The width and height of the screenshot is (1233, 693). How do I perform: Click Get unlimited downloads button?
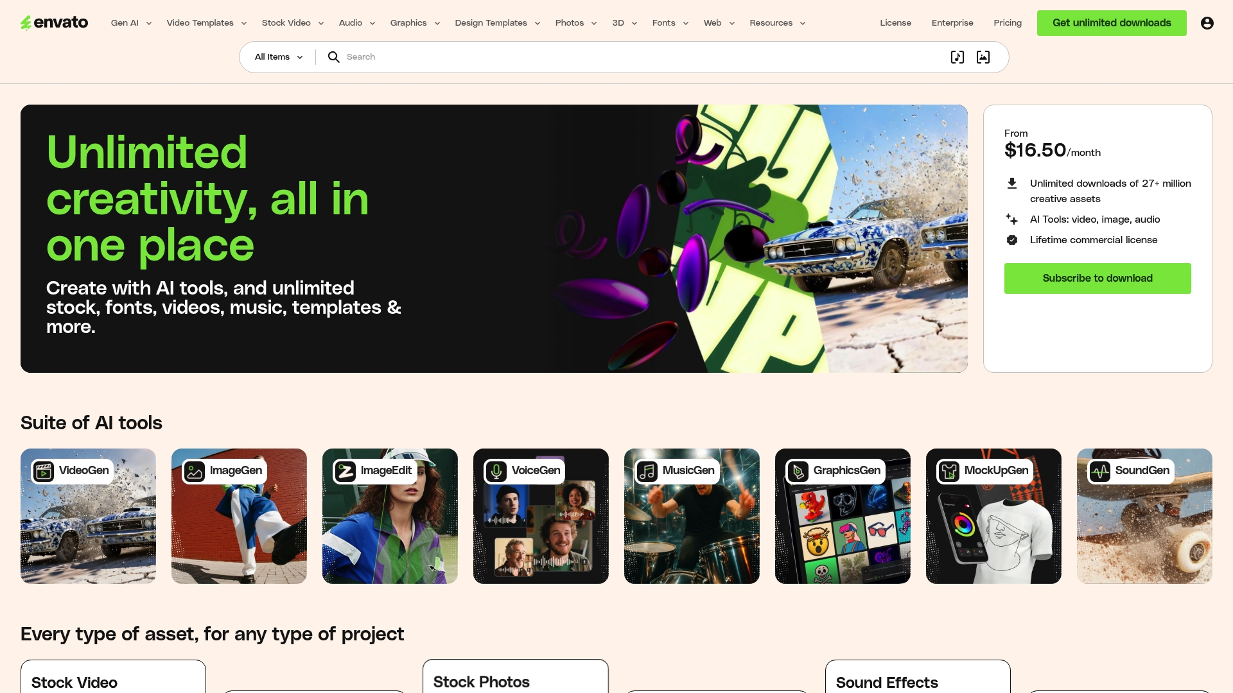1112,22
